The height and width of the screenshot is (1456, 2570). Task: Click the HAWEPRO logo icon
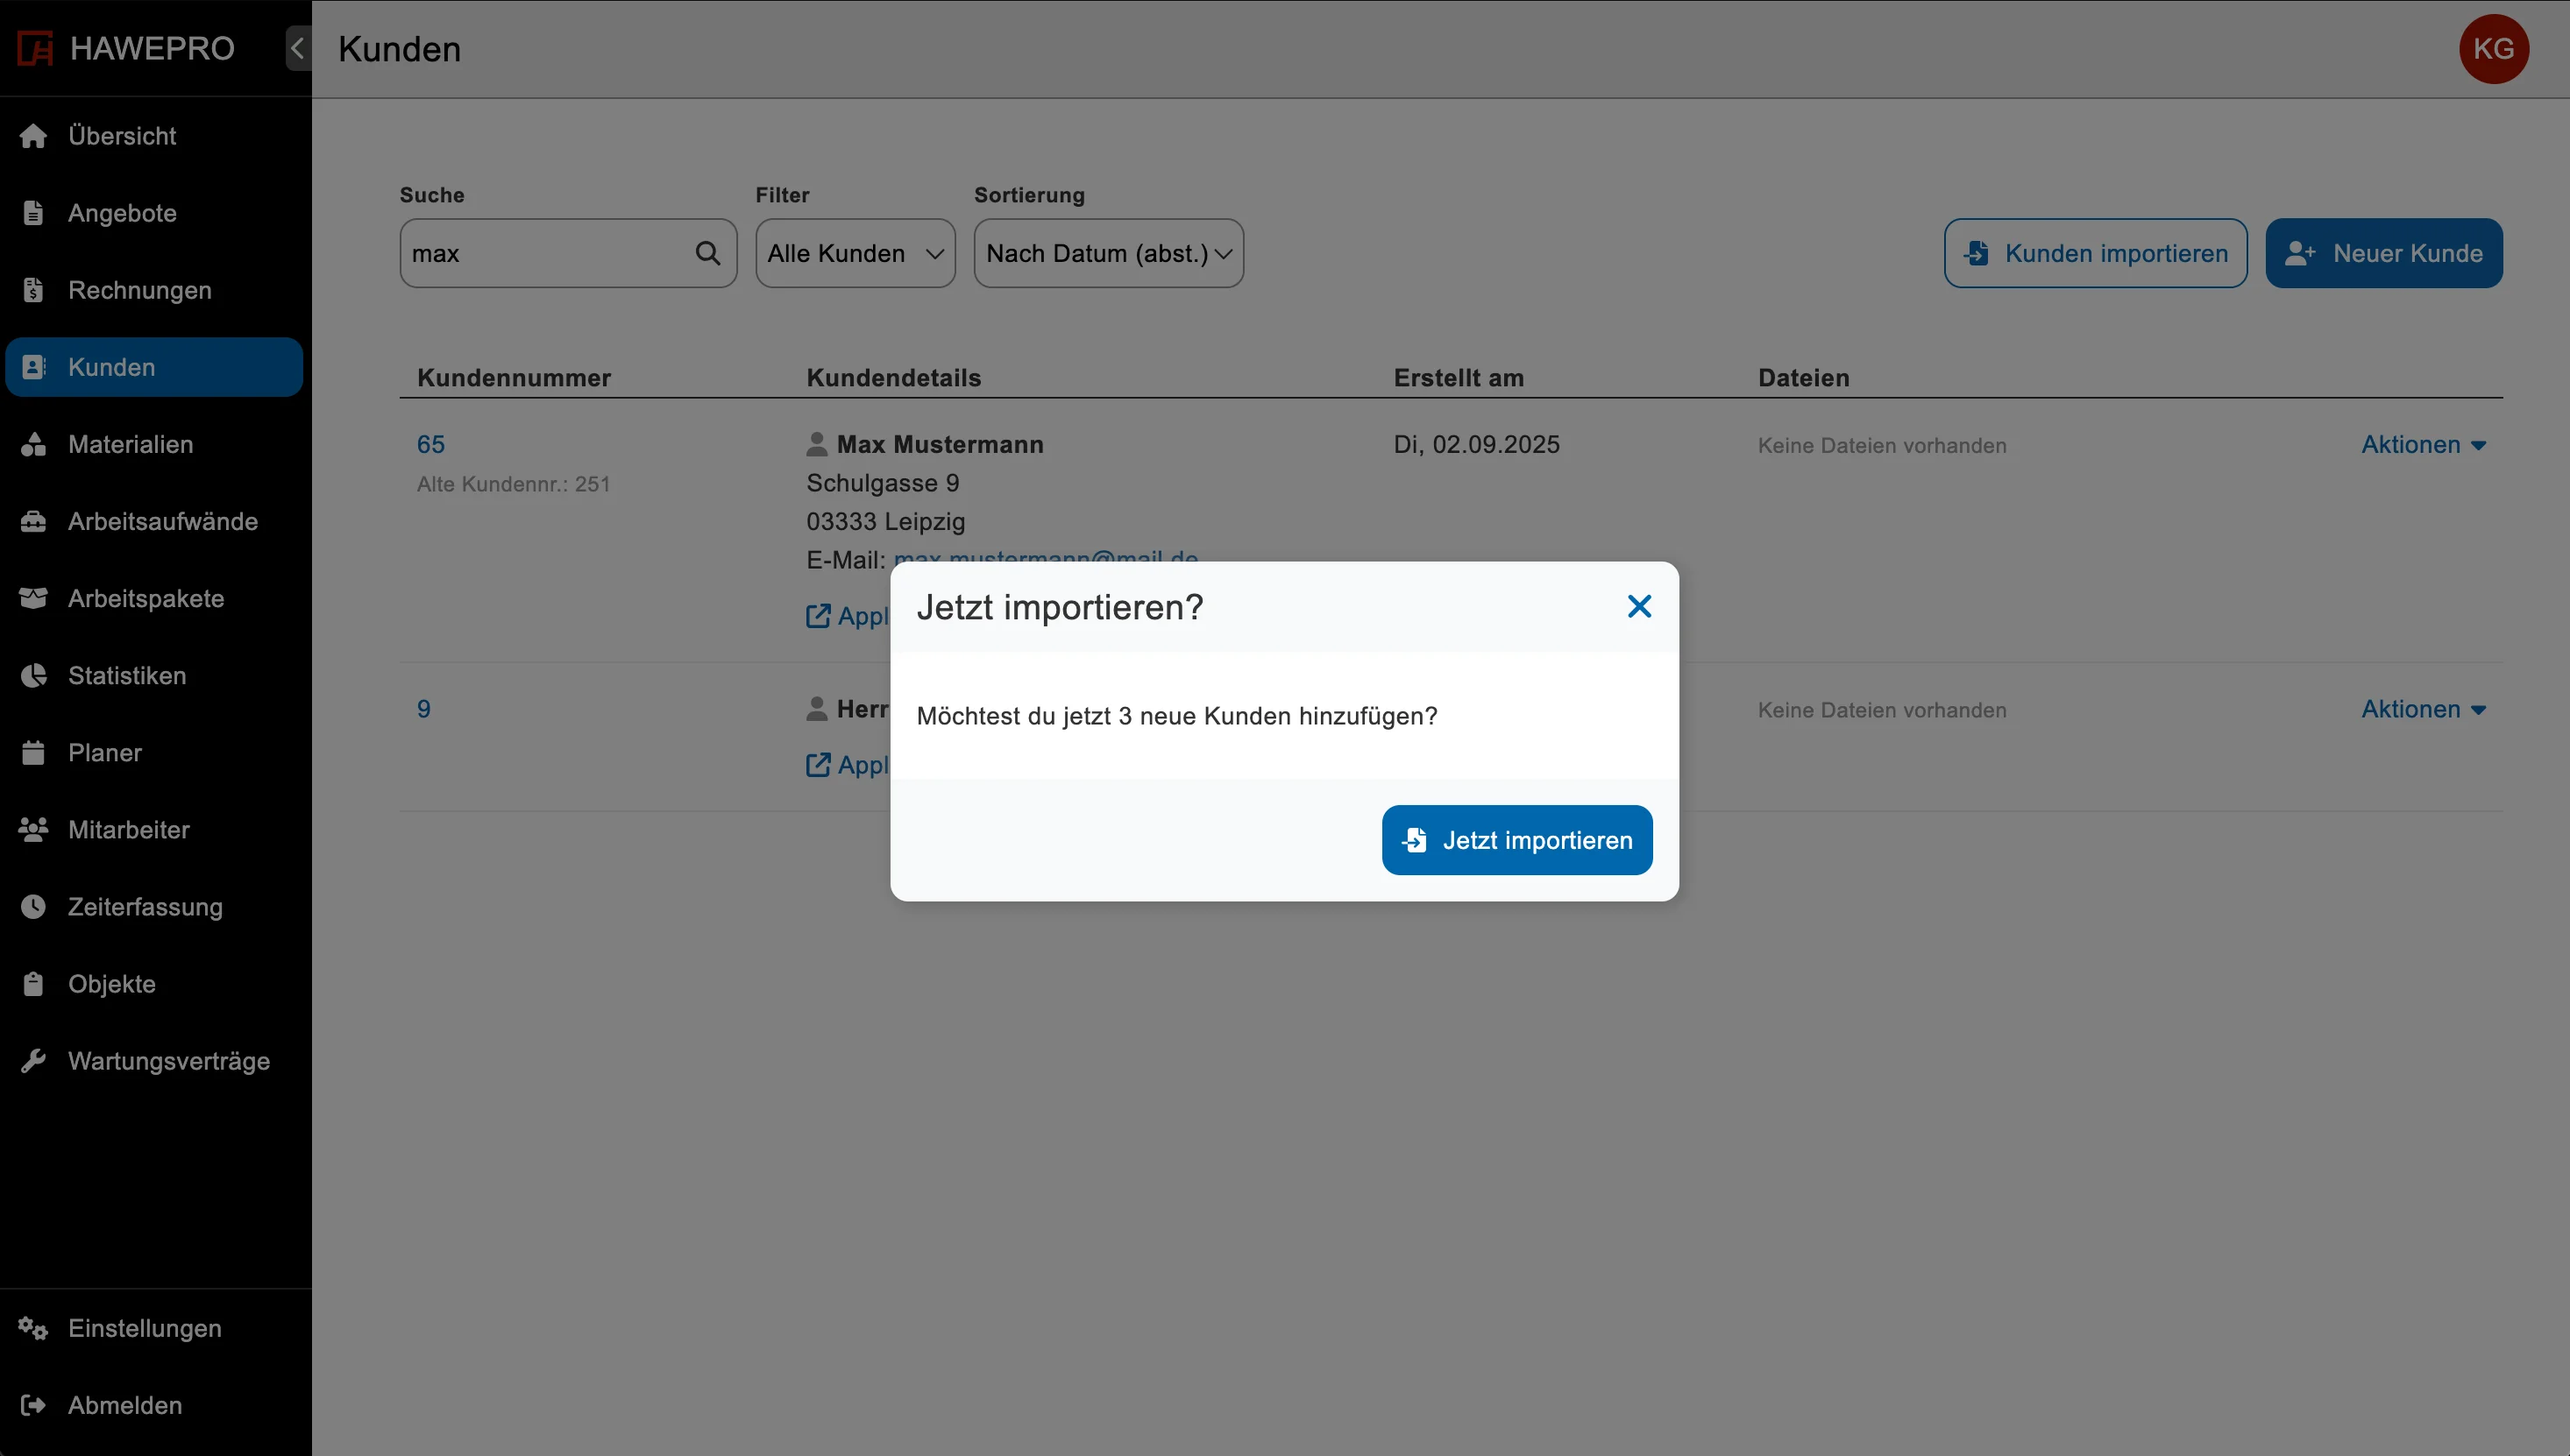tap(36, 48)
